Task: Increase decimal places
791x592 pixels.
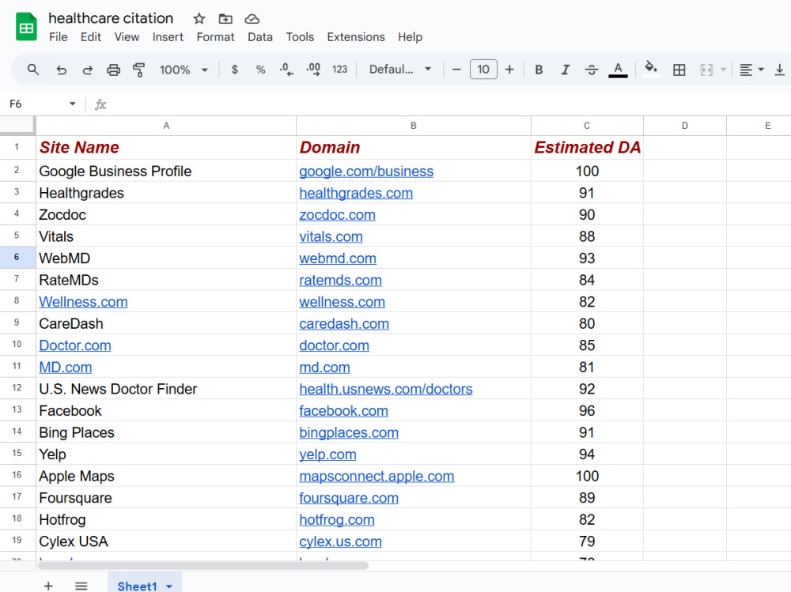Action: point(313,70)
